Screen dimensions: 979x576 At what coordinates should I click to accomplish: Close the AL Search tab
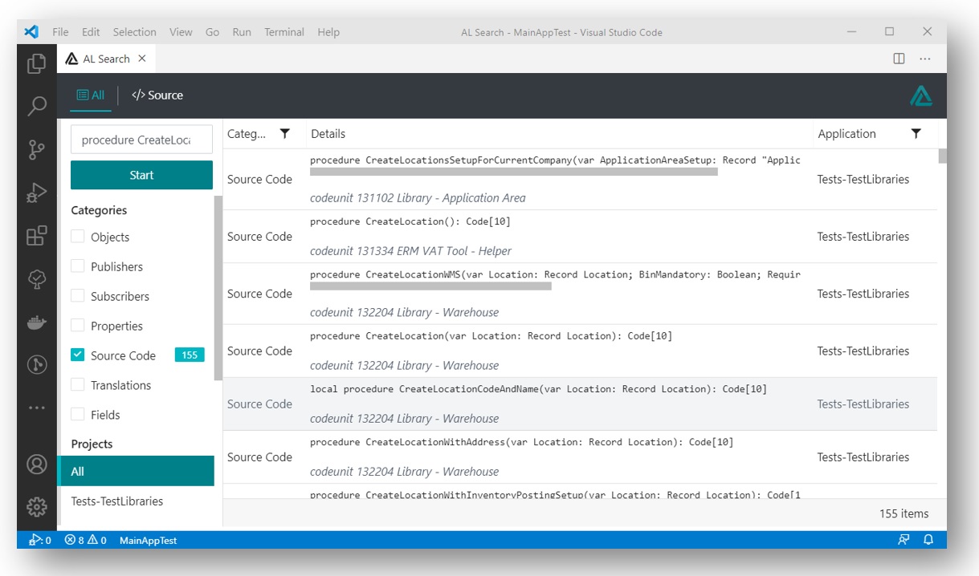click(x=142, y=59)
